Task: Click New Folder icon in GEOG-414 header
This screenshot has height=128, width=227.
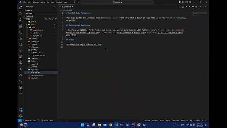Action: click(50, 19)
